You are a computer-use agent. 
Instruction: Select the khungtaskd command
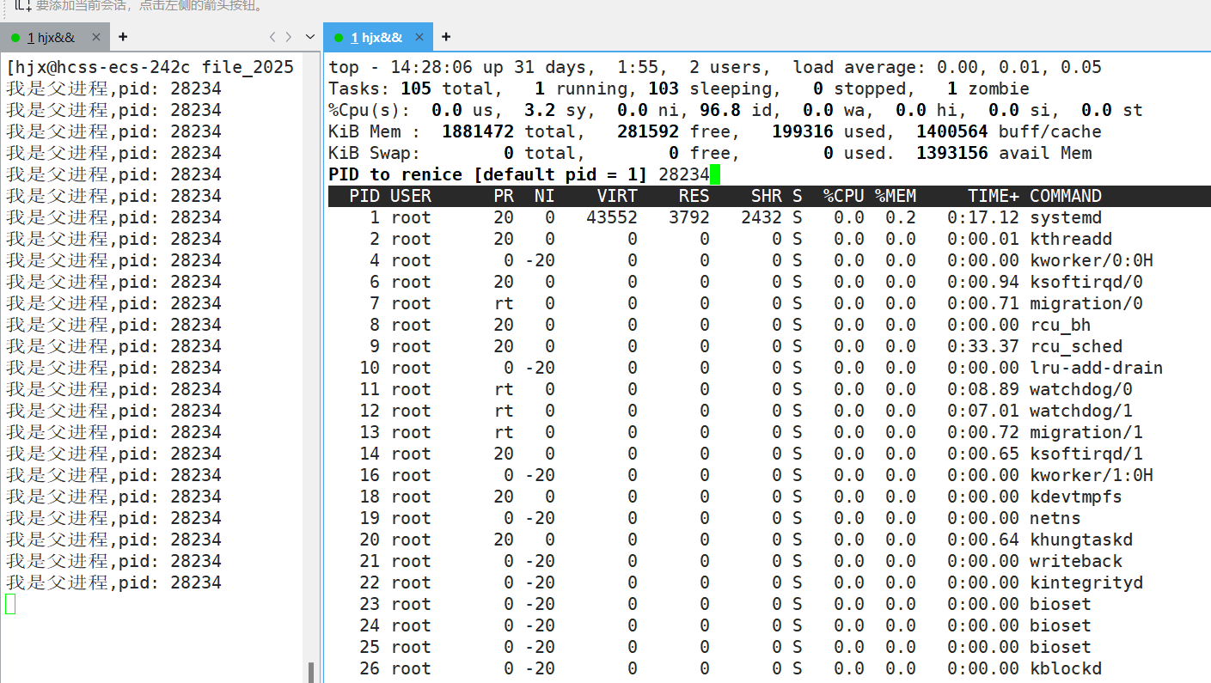[x=1081, y=540]
